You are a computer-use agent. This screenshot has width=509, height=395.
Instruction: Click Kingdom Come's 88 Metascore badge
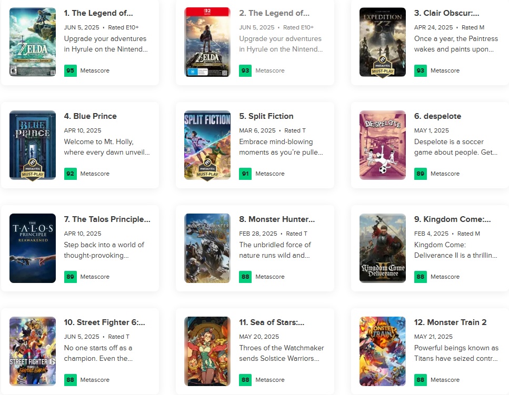click(420, 277)
